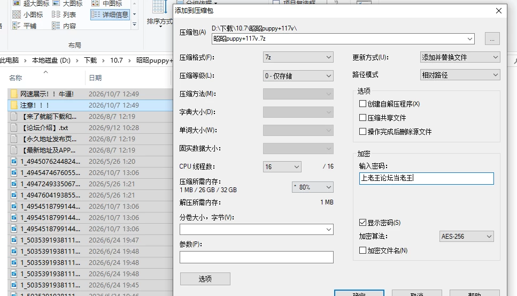The image size is (517, 296).
Task: Select file 1_4945076244824... in list
Action: tap(90, 161)
